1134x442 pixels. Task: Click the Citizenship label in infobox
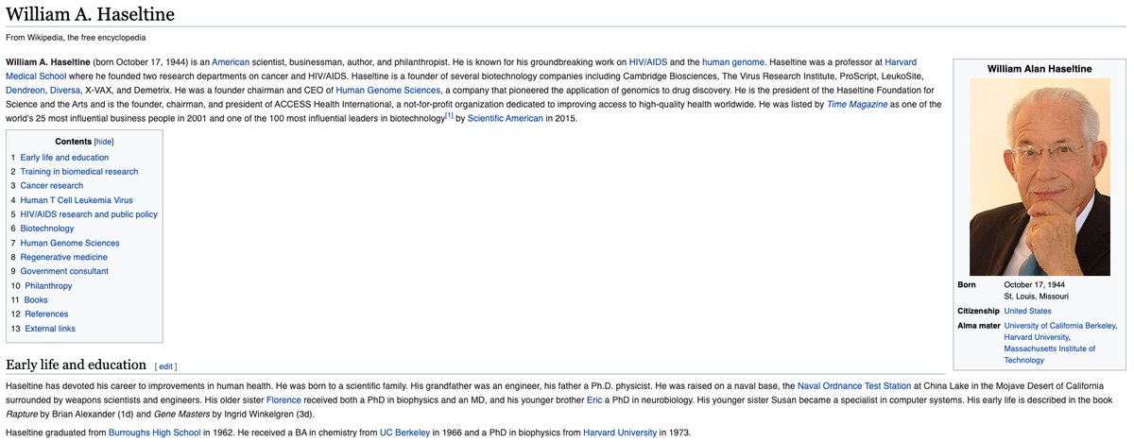(979, 311)
